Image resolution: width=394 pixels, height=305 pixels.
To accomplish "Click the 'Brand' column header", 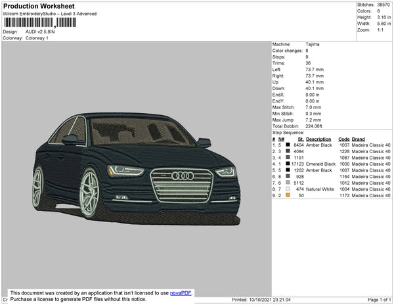I will point(358,139).
